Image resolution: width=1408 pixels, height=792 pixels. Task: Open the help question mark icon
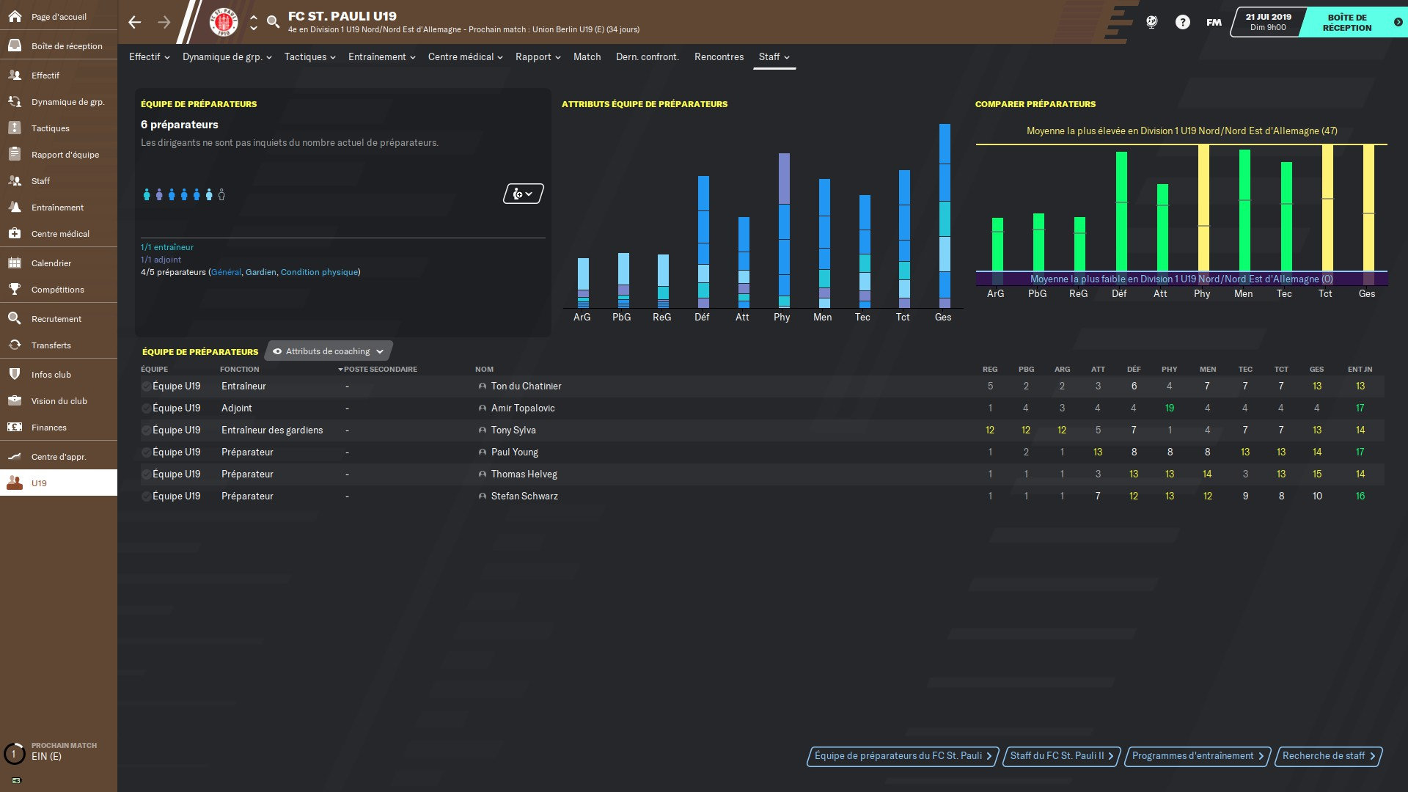(1182, 22)
